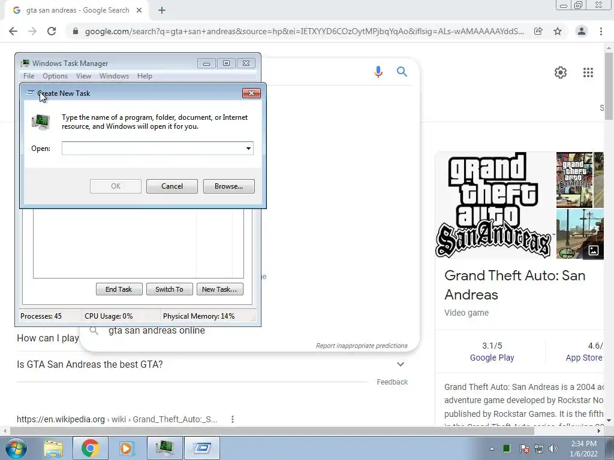Click the taskbar clock showing 2:34 PM
Viewport: 614px width, 460px height.
[583, 448]
